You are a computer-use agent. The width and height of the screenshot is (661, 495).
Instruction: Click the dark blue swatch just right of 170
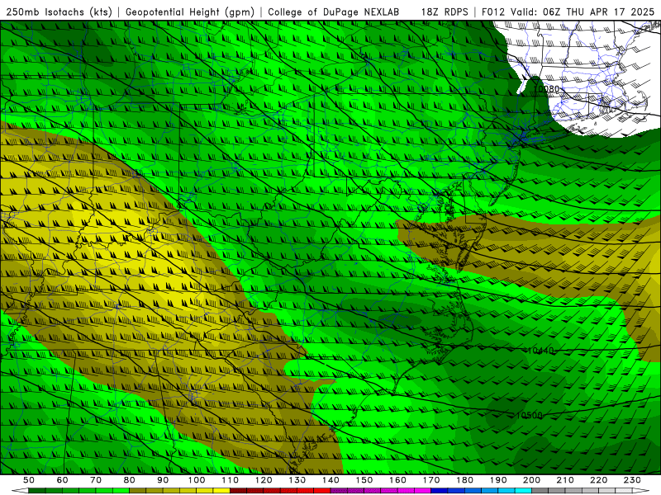click(x=440, y=490)
